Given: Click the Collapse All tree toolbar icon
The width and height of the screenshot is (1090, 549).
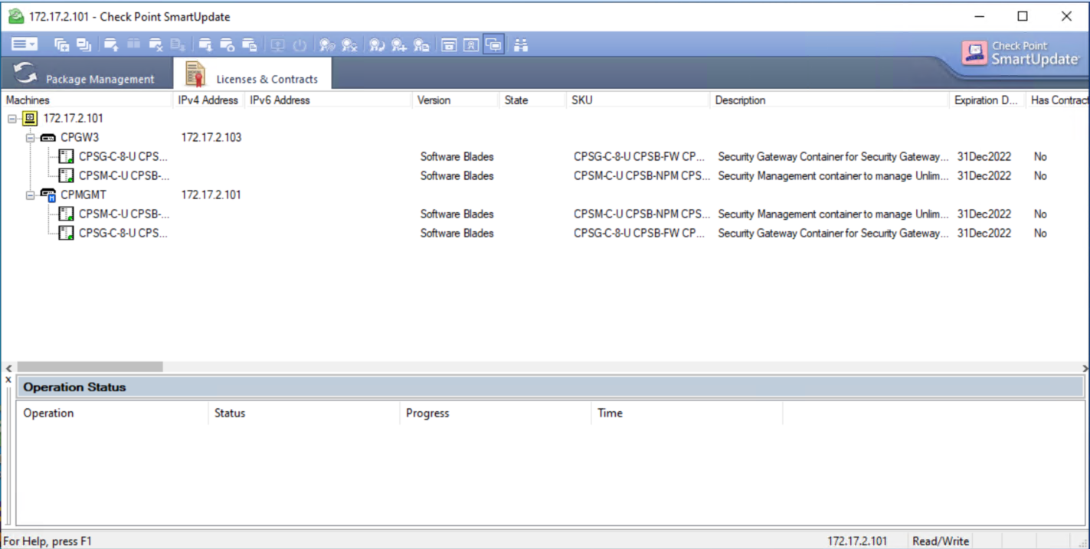Looking at the screenshot, I should 83,45.
